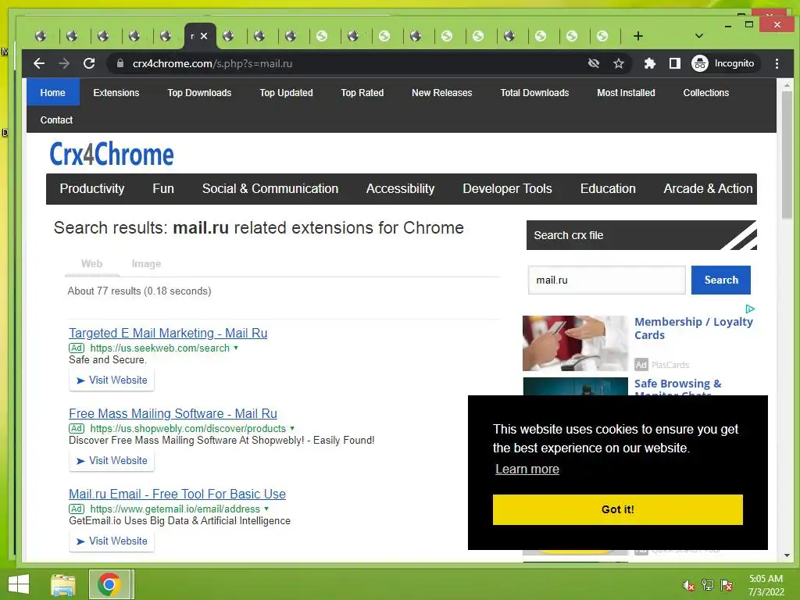Click the crx search input field
This screenshot has width=800, height=600.
606,280
